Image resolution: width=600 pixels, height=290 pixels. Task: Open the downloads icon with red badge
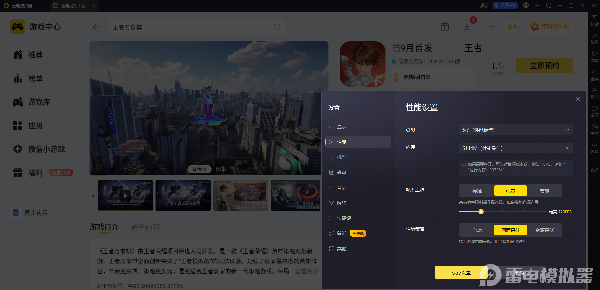(467, 27)
